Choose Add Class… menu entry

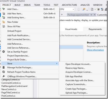pos(30,9)
